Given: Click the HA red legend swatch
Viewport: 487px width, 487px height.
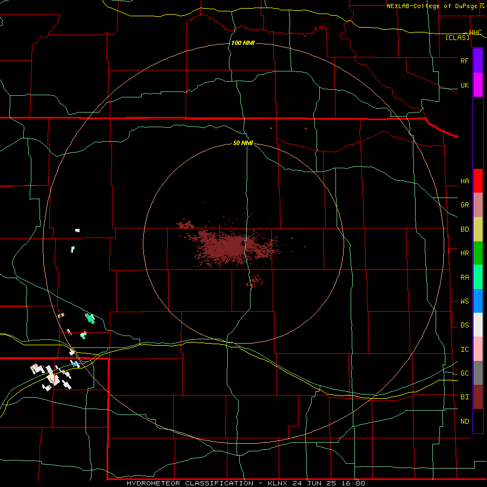Looking at the screenshot, I should [478, 181].
